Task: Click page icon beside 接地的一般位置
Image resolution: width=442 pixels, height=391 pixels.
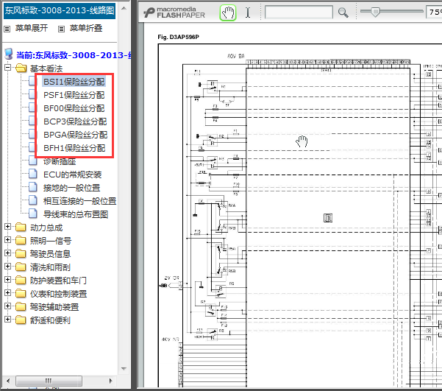Action: (33, 187)
